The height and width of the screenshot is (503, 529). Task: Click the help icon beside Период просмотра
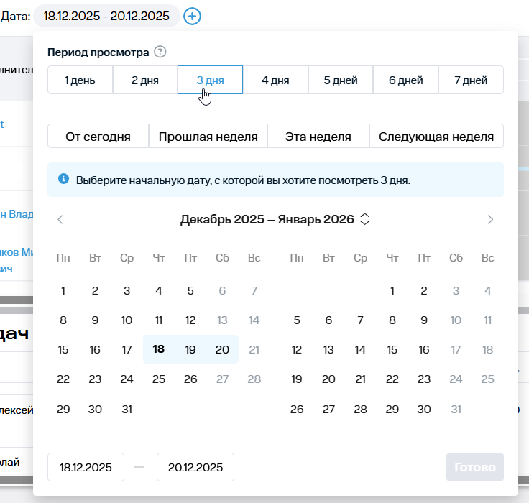(160, 52)
